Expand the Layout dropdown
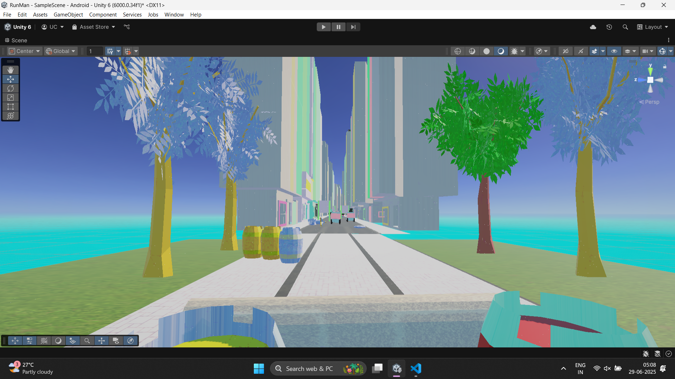 tap(653, 27)
